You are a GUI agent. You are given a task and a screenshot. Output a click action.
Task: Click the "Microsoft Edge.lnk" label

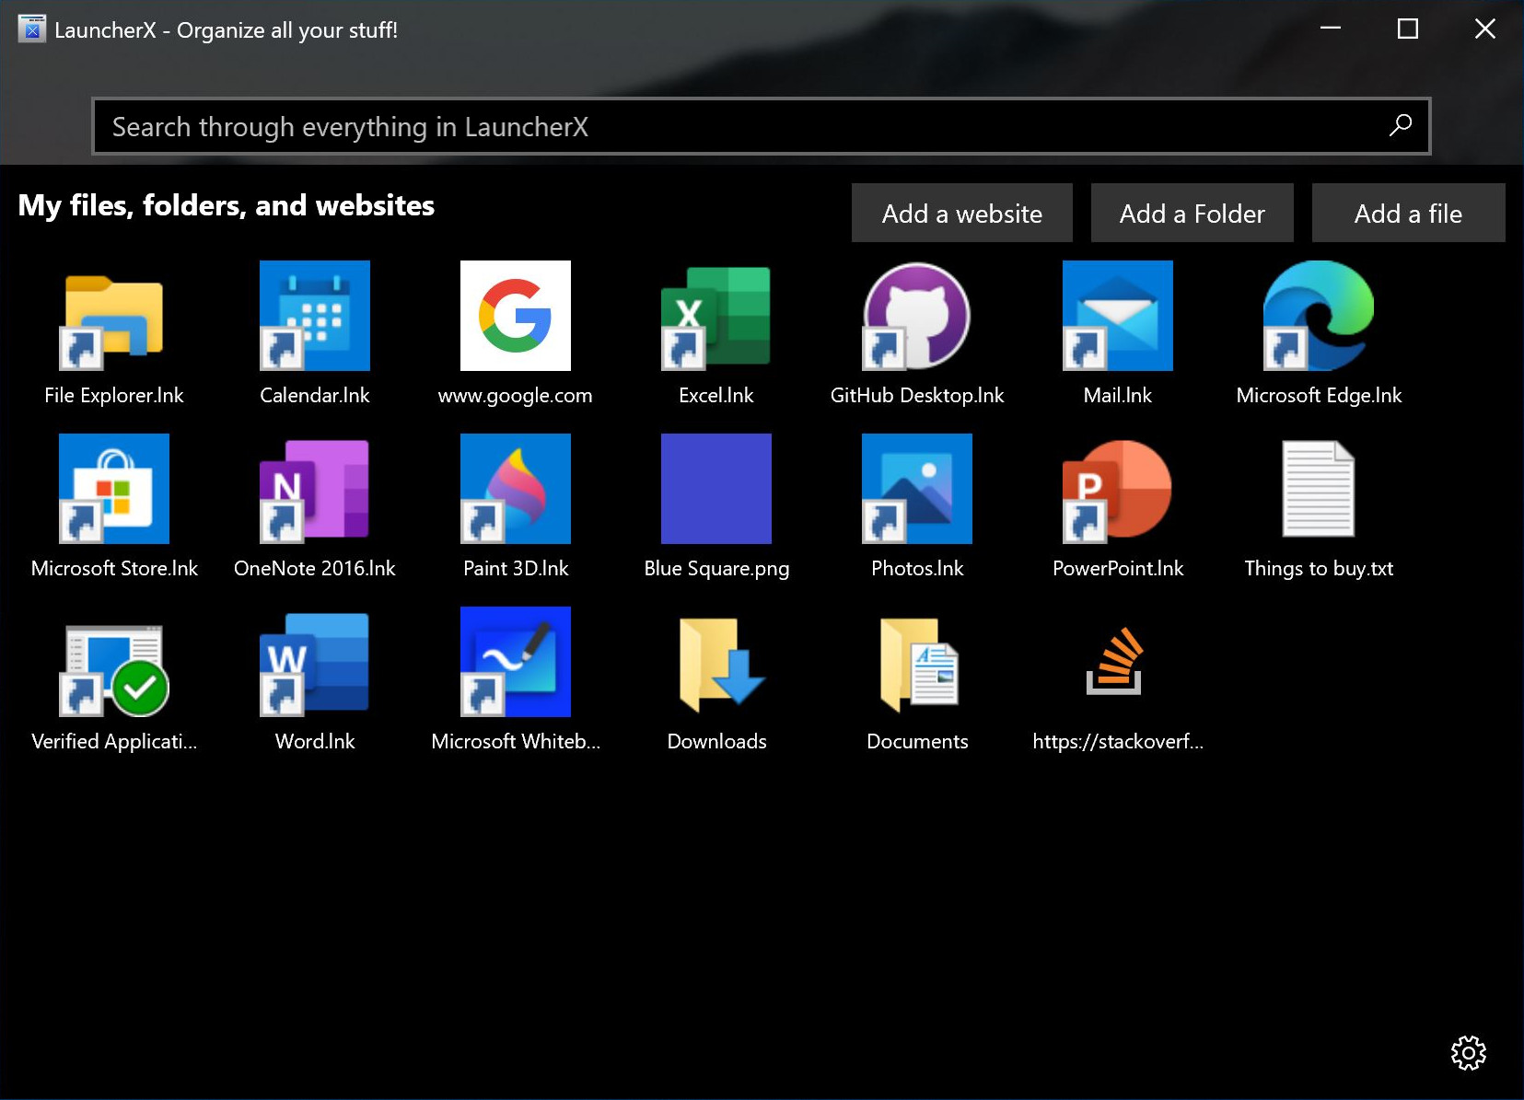click(x=1319, y=395)
